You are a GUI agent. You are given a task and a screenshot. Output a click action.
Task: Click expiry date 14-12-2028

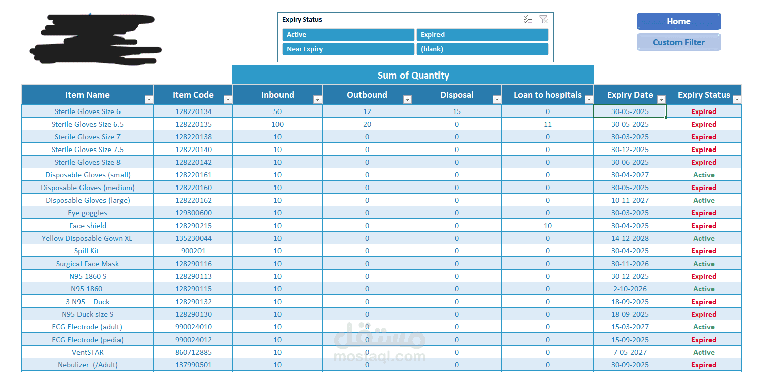click(x=630, y=238)
